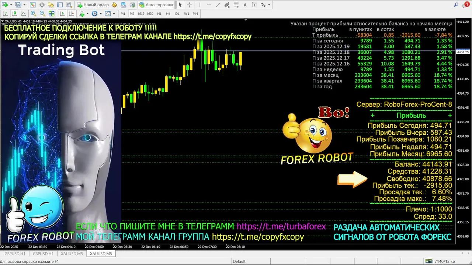Open the Profiles icon in toolbar

(18, 5)
